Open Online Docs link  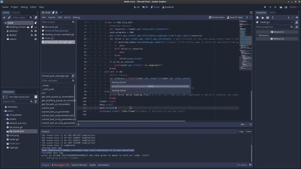click(216, 17)
